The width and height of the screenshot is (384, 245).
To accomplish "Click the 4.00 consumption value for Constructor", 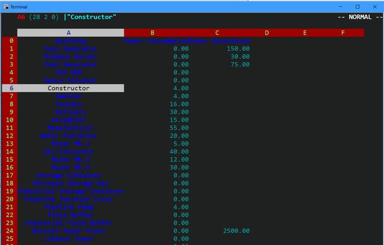I will click(x=181, y=88).
